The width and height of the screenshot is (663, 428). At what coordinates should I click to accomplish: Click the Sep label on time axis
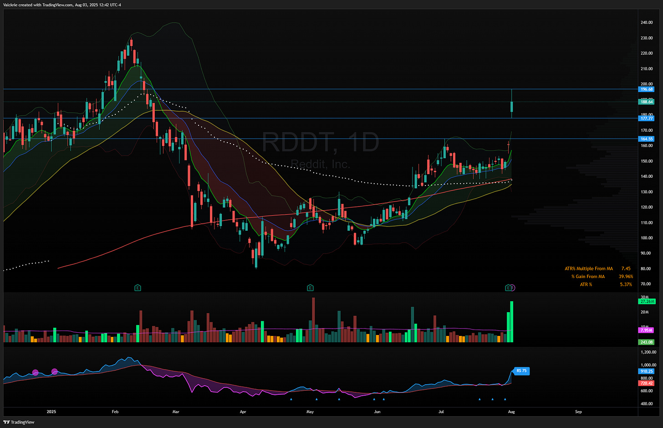pyautogui.click(x=578, y=412)
